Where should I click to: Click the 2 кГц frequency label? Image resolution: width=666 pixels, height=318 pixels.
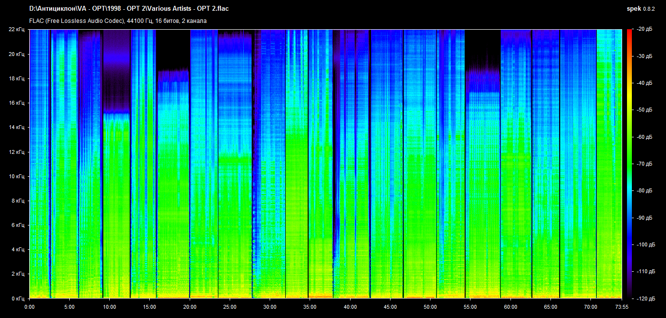pos(19,274)
